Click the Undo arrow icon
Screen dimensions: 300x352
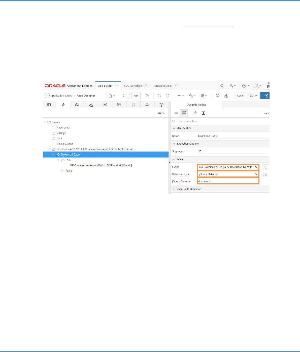point(159,96)
